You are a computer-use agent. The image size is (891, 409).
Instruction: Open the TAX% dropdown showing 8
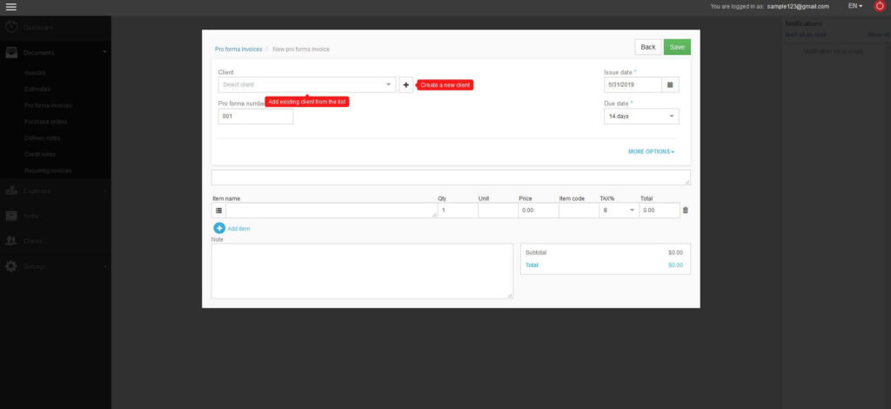619,211
